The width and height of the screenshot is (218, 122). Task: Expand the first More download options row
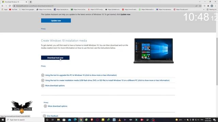click(x=53, y=85)
